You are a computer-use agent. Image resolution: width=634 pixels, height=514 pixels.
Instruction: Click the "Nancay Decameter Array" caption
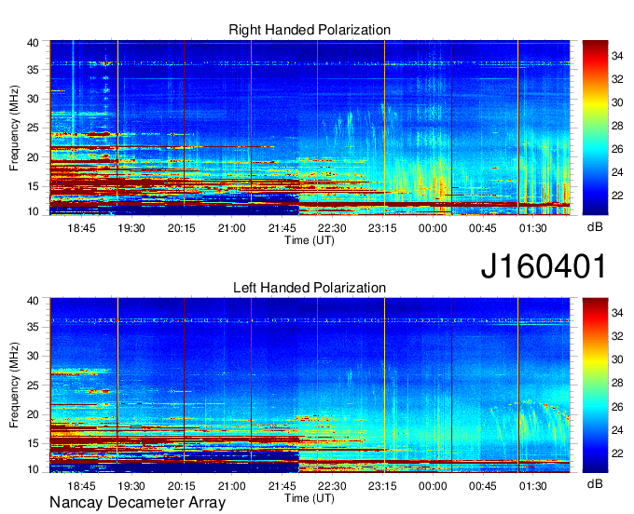coord(137,503)
